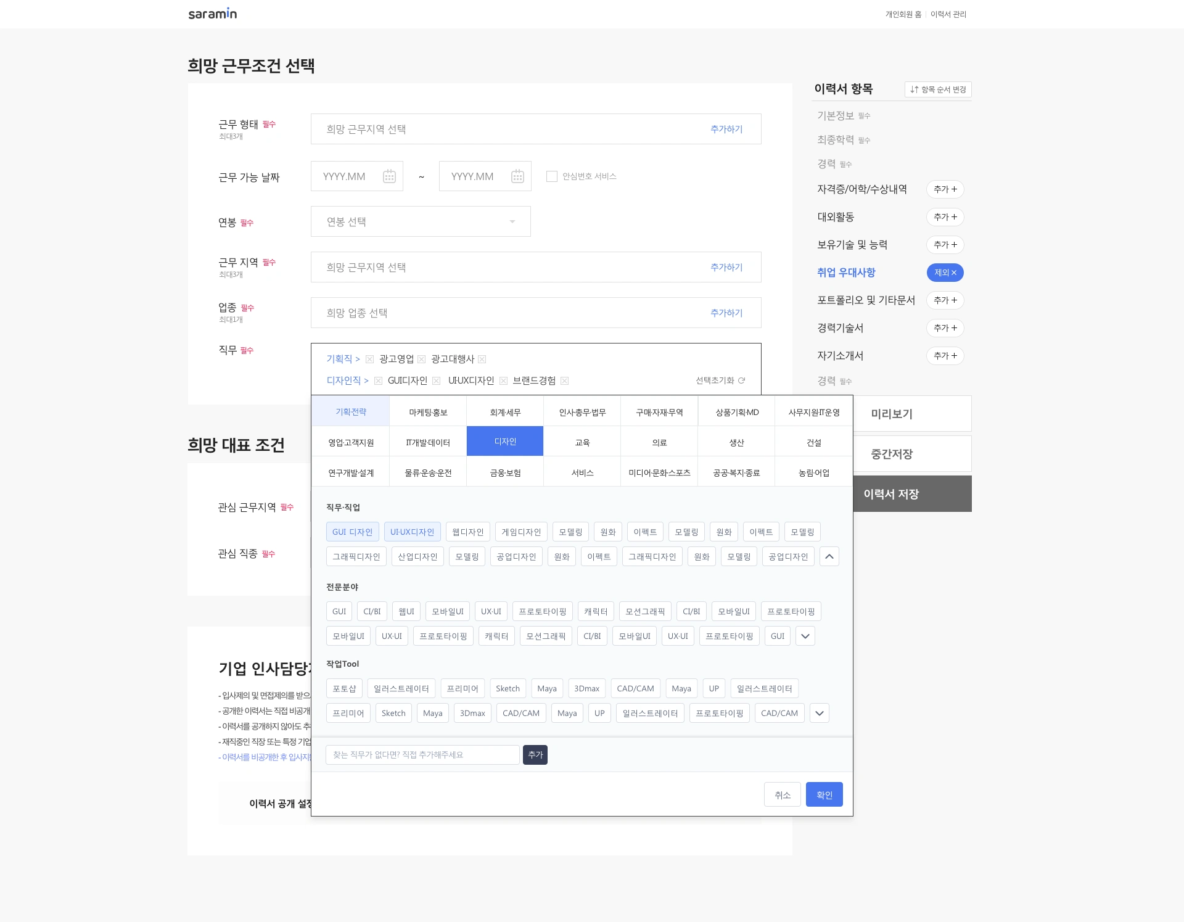Image resolution: width=1184 pixels, height=922 pixels.
Task: Save with the 이력서 저장 button
Action: pyautogui.click(x=912, y=493)
